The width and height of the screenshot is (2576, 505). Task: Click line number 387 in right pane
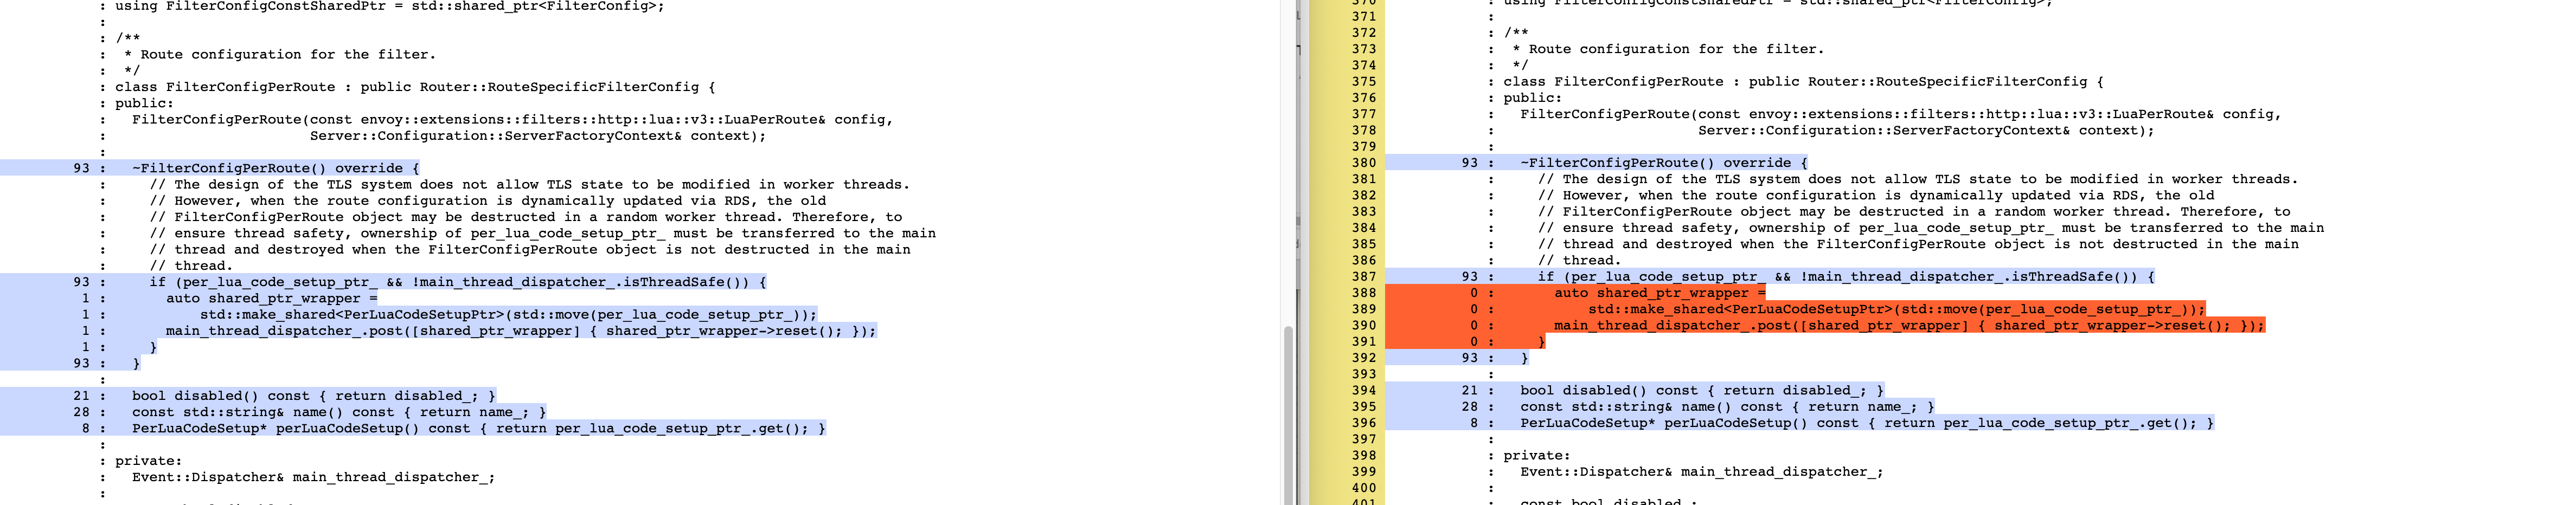[x=1364, y=277]
